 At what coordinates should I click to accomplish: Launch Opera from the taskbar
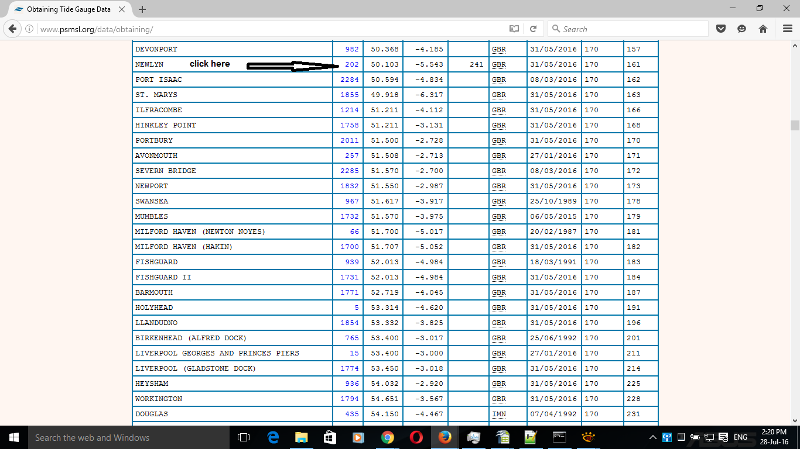point(416,437)
